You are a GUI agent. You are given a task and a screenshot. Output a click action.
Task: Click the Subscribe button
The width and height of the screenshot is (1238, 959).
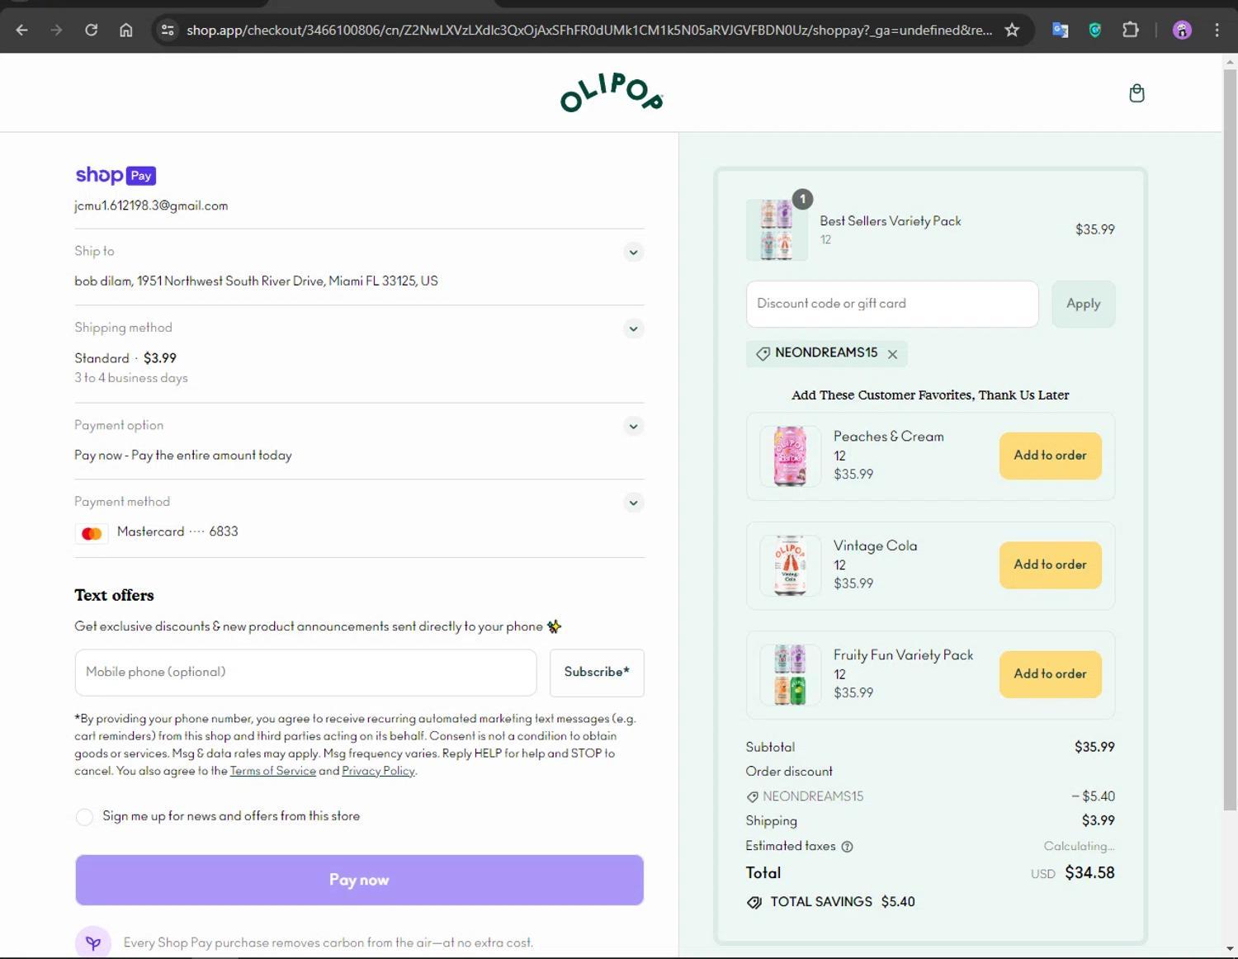(x=597, y=673)
